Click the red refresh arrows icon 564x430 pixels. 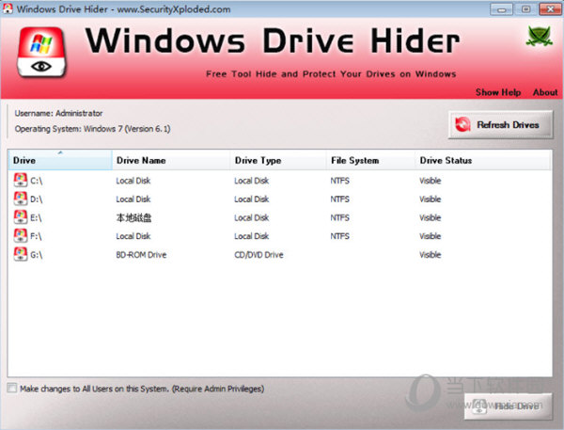[462, 124]
